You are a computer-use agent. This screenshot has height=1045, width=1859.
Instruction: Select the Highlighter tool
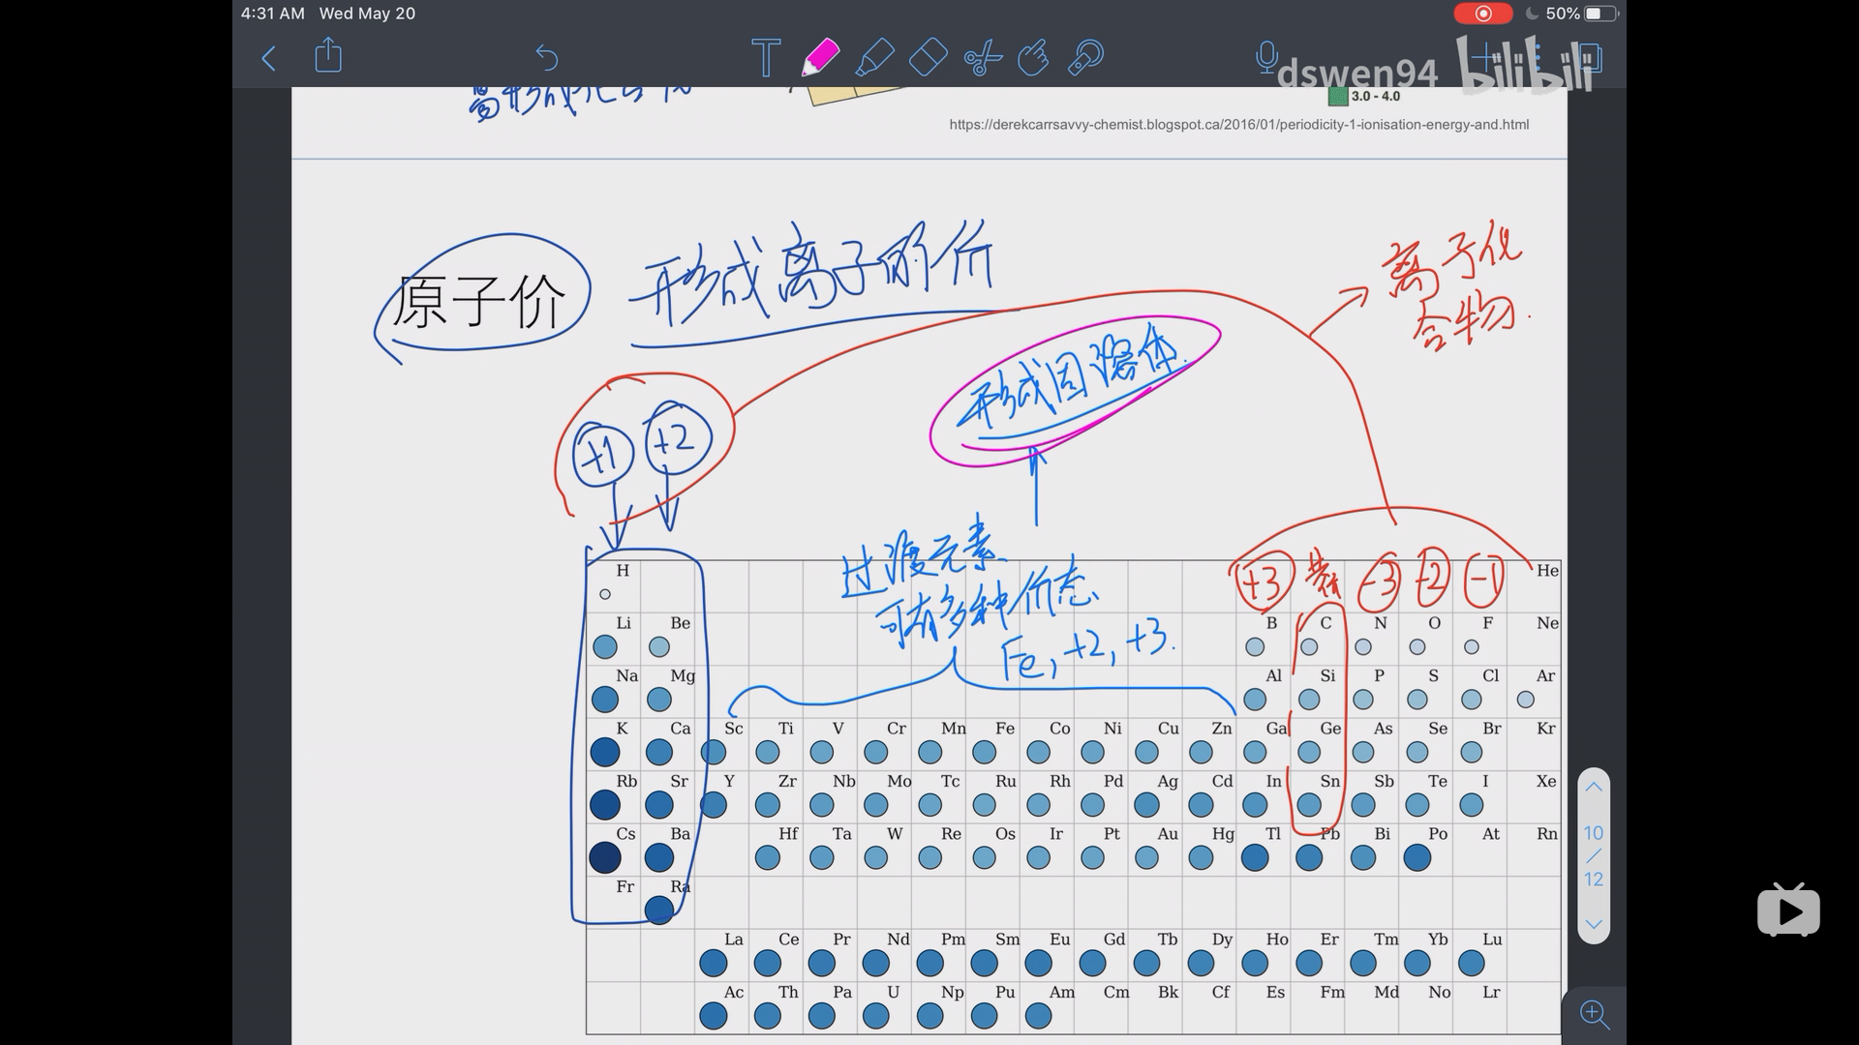tap(874, 57)
